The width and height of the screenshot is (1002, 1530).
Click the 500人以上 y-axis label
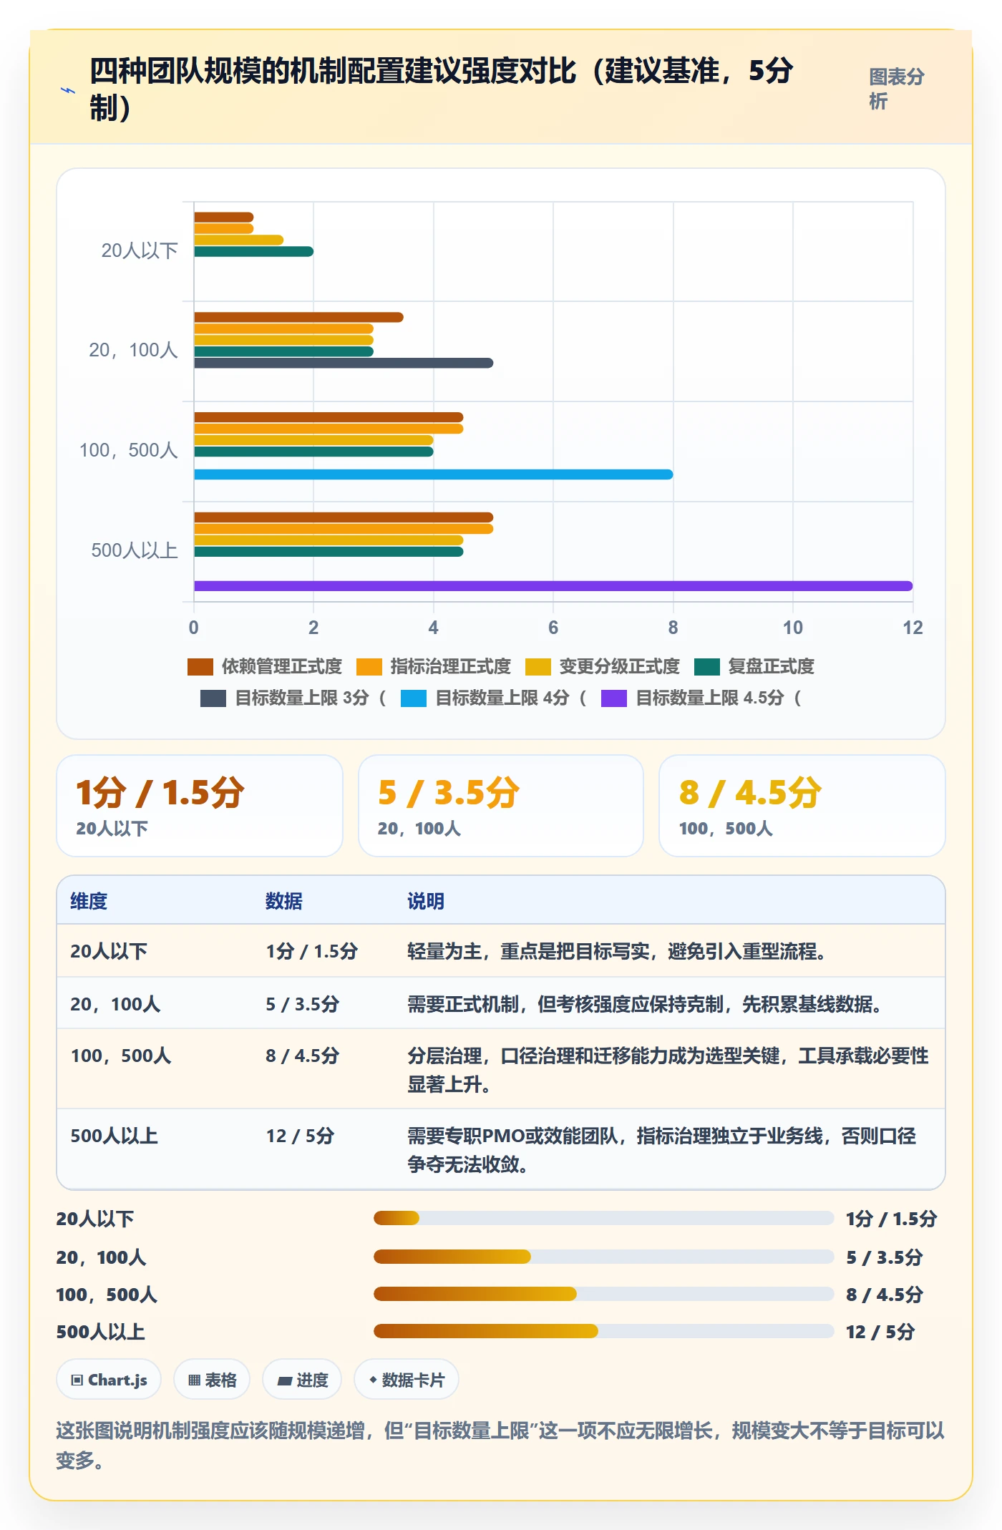[135, 550]
